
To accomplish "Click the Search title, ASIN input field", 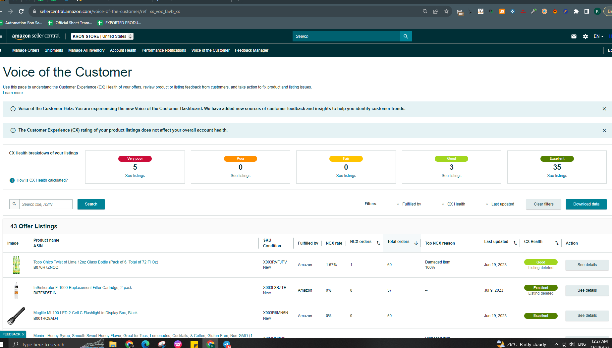I will (x=46, y=204).
